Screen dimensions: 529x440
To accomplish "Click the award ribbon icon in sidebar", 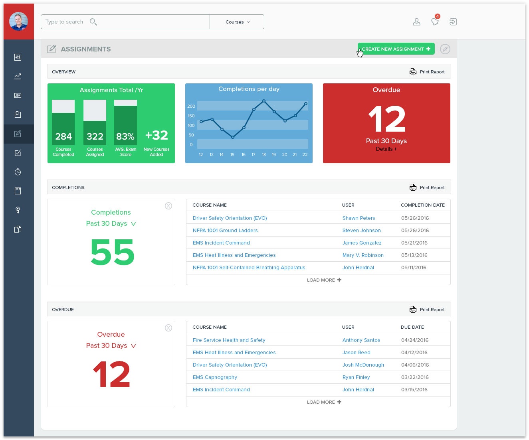I will [x=18, y=210].
